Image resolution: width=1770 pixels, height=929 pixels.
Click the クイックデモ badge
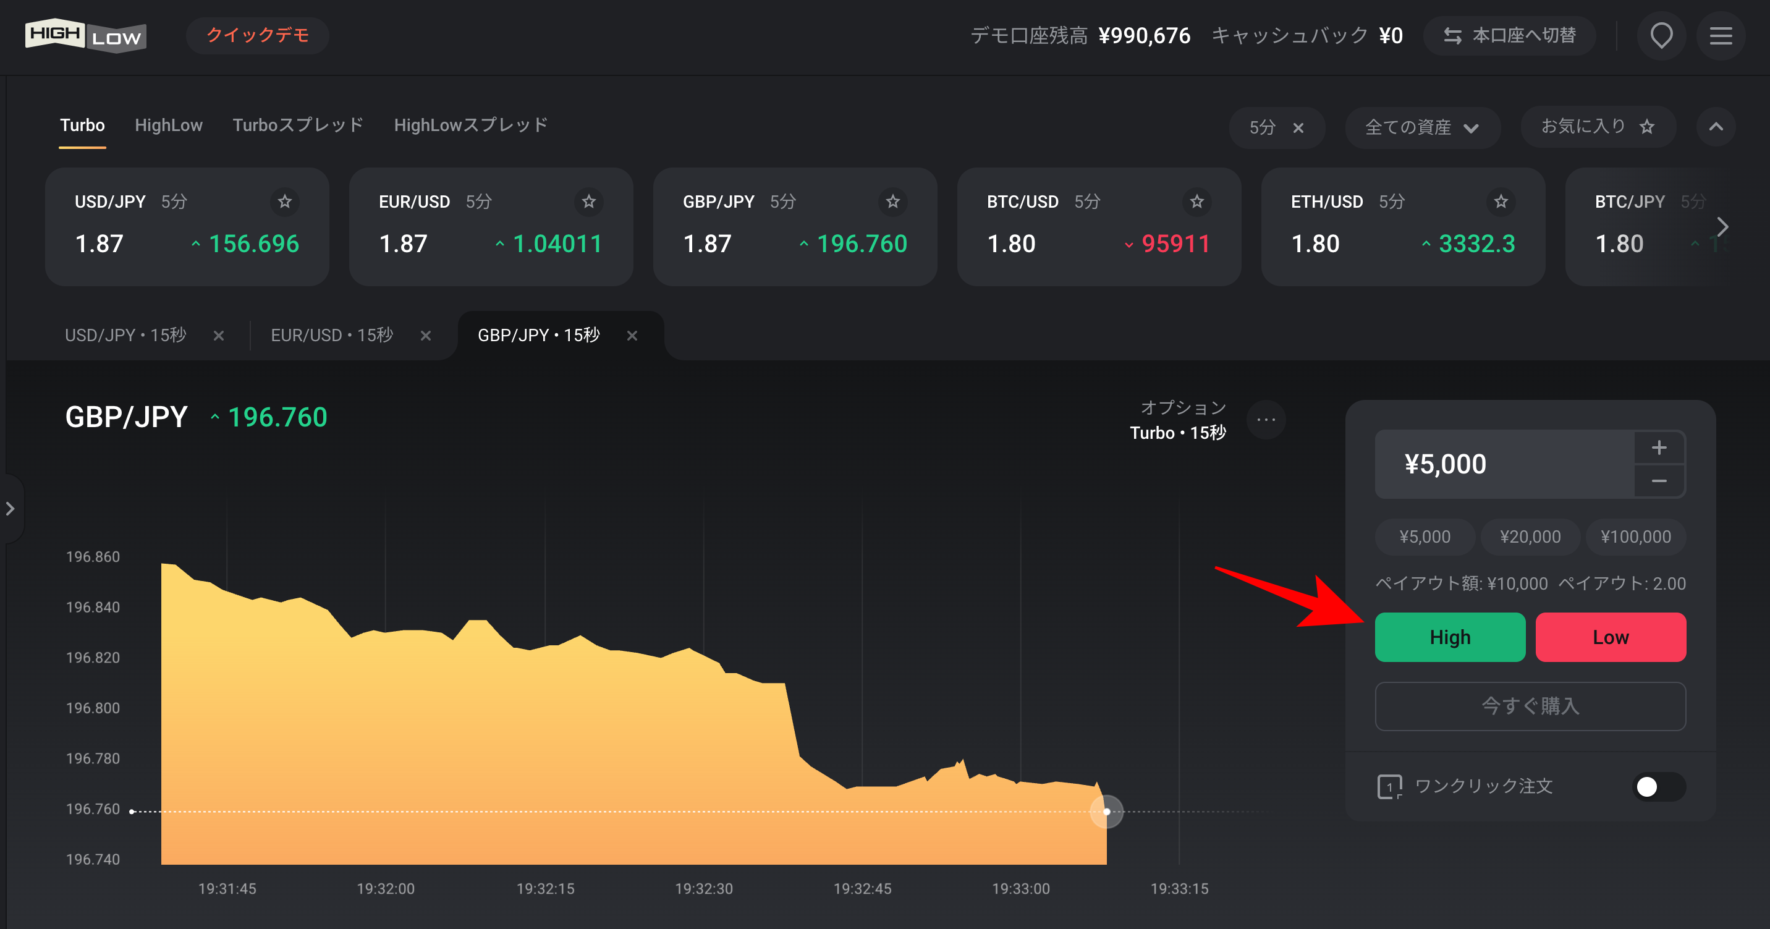click(x=258, y=35)
